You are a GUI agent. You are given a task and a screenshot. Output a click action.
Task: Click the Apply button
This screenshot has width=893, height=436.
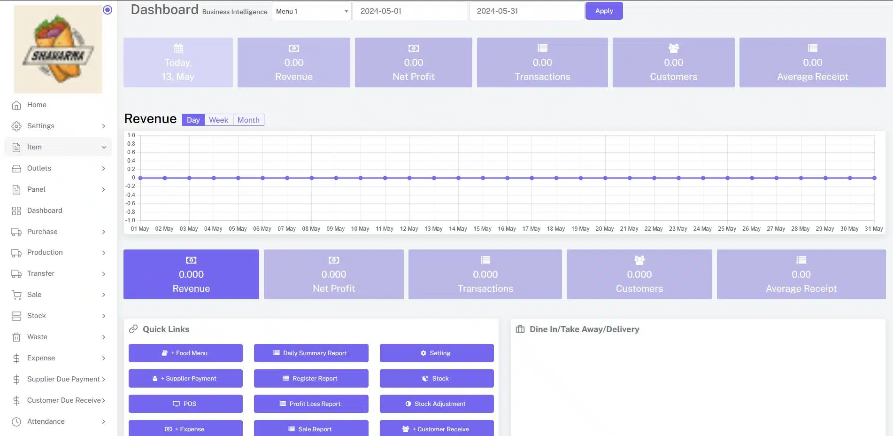[604, 11]
